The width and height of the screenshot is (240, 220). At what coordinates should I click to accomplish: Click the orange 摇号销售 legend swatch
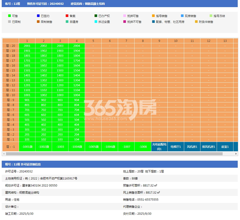click(153, 16)
